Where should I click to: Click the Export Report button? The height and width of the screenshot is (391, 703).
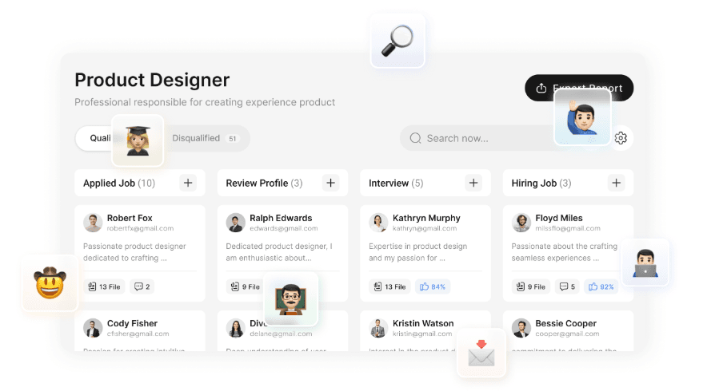pos(579,88)
